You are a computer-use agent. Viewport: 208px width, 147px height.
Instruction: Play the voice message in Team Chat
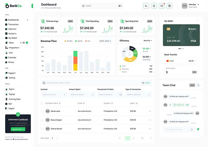(x=171, y=105)
